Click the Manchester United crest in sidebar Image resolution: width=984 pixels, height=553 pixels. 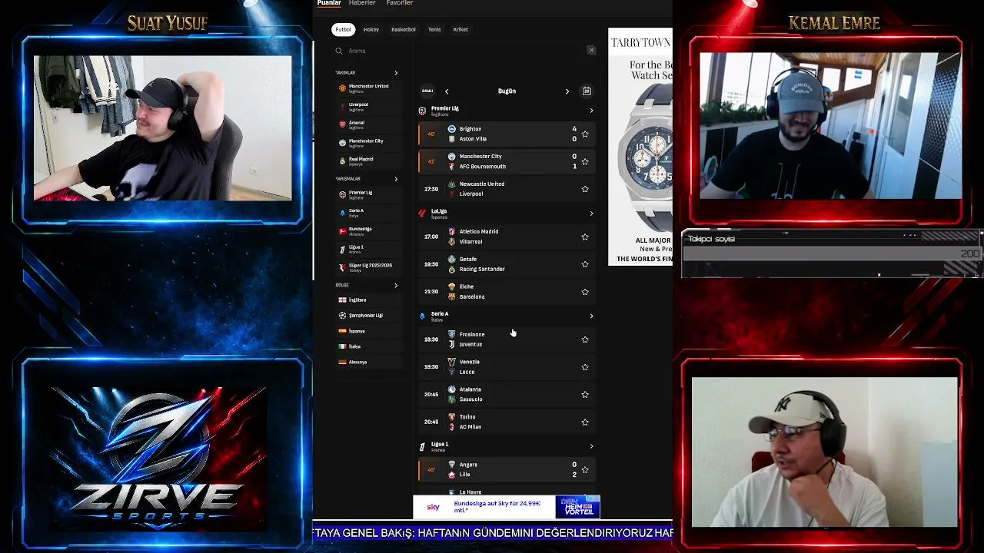pos(343,88)
